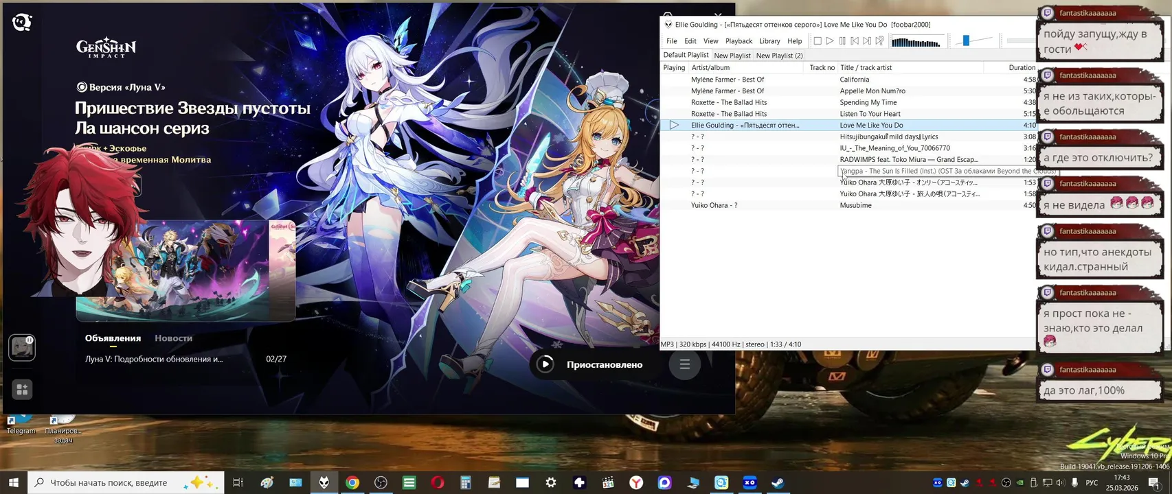This screenshot has height=494, width=1172.
Task: Open the paint palette taskbar icon
Action: click(267, 482)
